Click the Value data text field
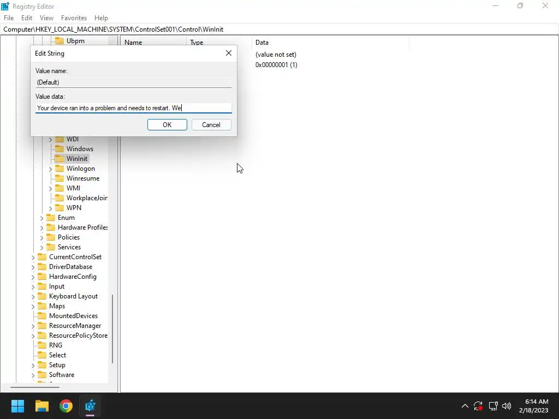This screenshot has width=559, height=419. (x=134, y=108)
